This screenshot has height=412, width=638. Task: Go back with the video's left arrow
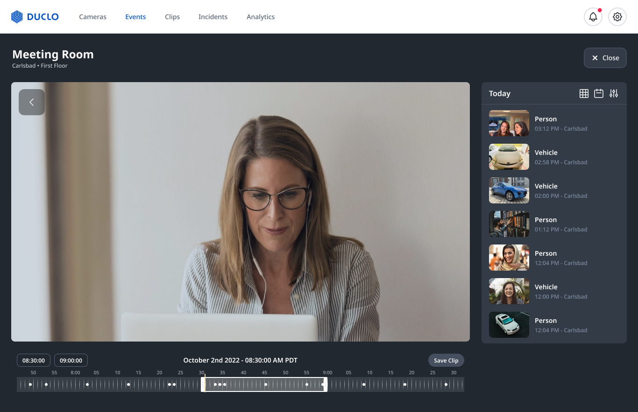32,102
